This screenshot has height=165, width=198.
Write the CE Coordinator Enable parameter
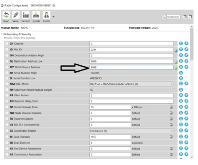(186, 130)
